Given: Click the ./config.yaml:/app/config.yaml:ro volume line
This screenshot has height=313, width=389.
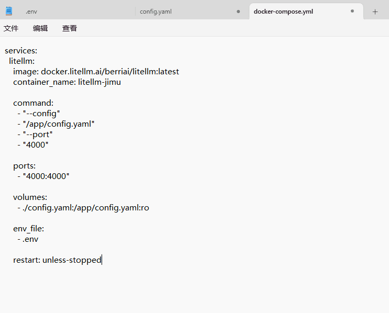Looking at the screenshot, I should [x=83, y=208].
